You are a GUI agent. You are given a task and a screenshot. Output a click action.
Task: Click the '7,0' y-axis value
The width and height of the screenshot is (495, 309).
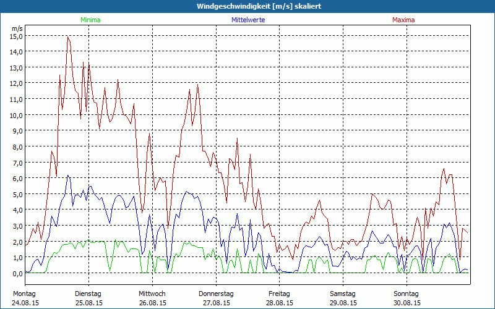(x=18, y=163)
